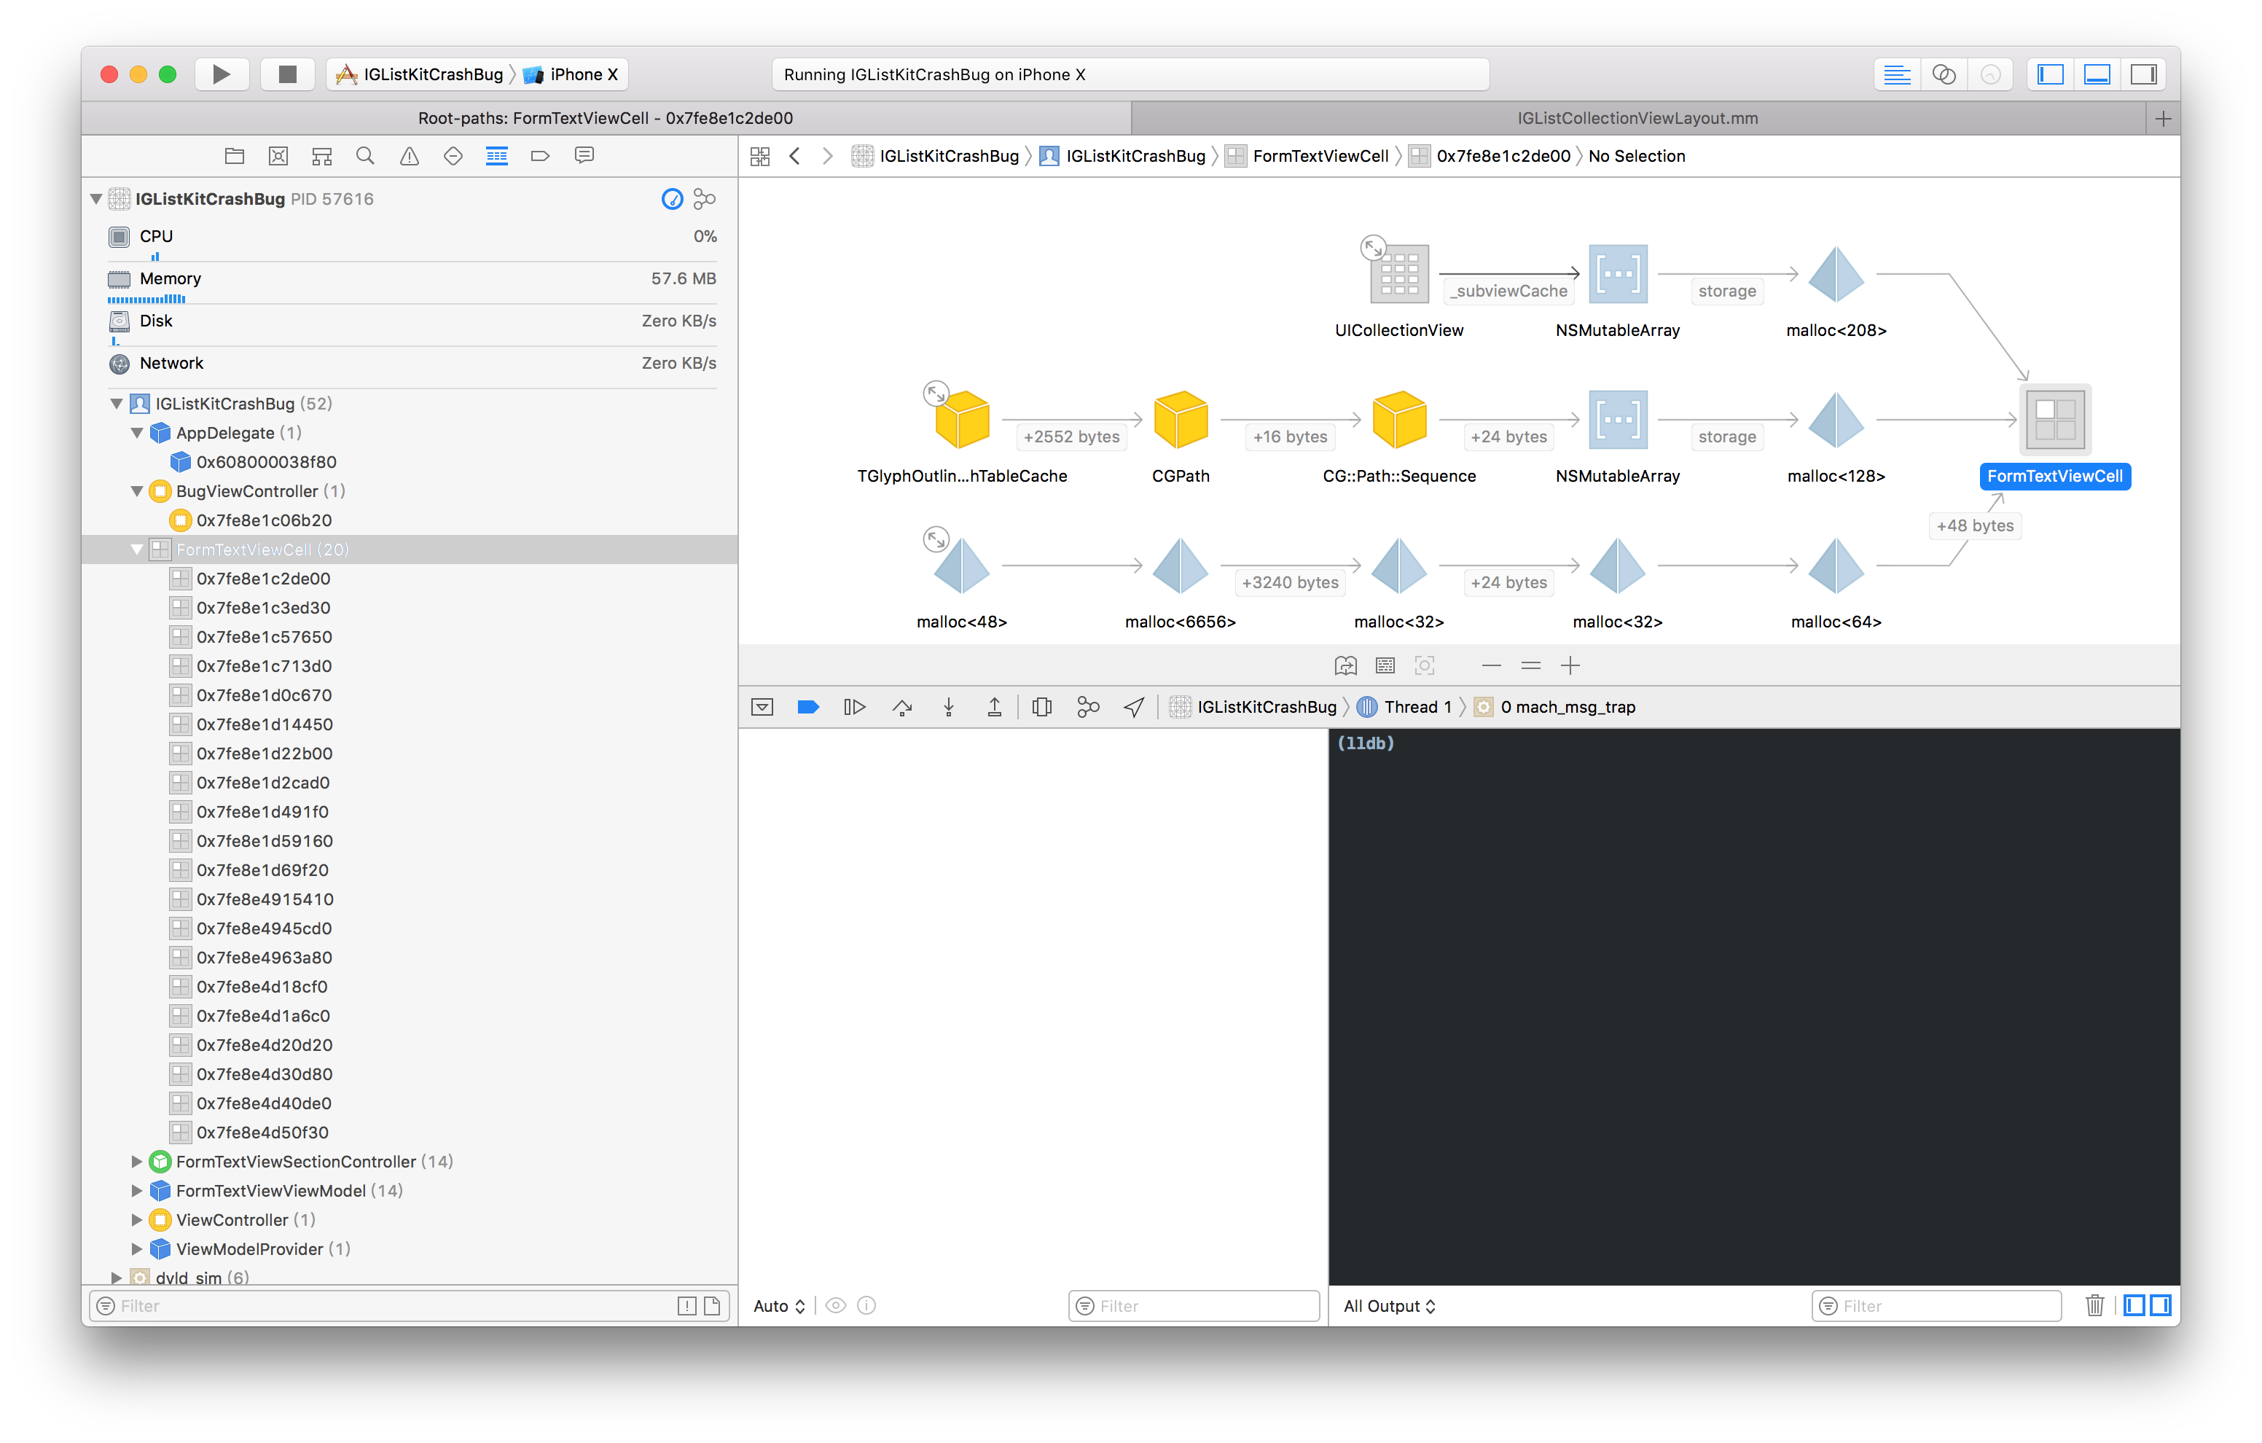Expand the FormTextViewSectionController group
Viewport: 2262px width, 1443px height.
[137, 1161]
